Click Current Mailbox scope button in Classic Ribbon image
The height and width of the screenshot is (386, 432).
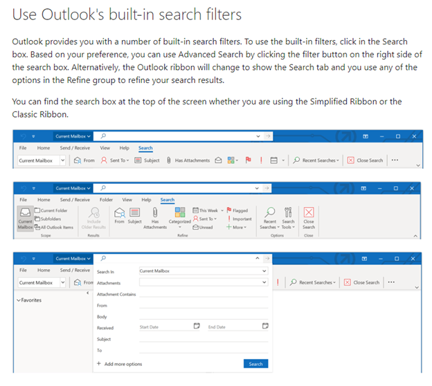(x=25, y=219)
